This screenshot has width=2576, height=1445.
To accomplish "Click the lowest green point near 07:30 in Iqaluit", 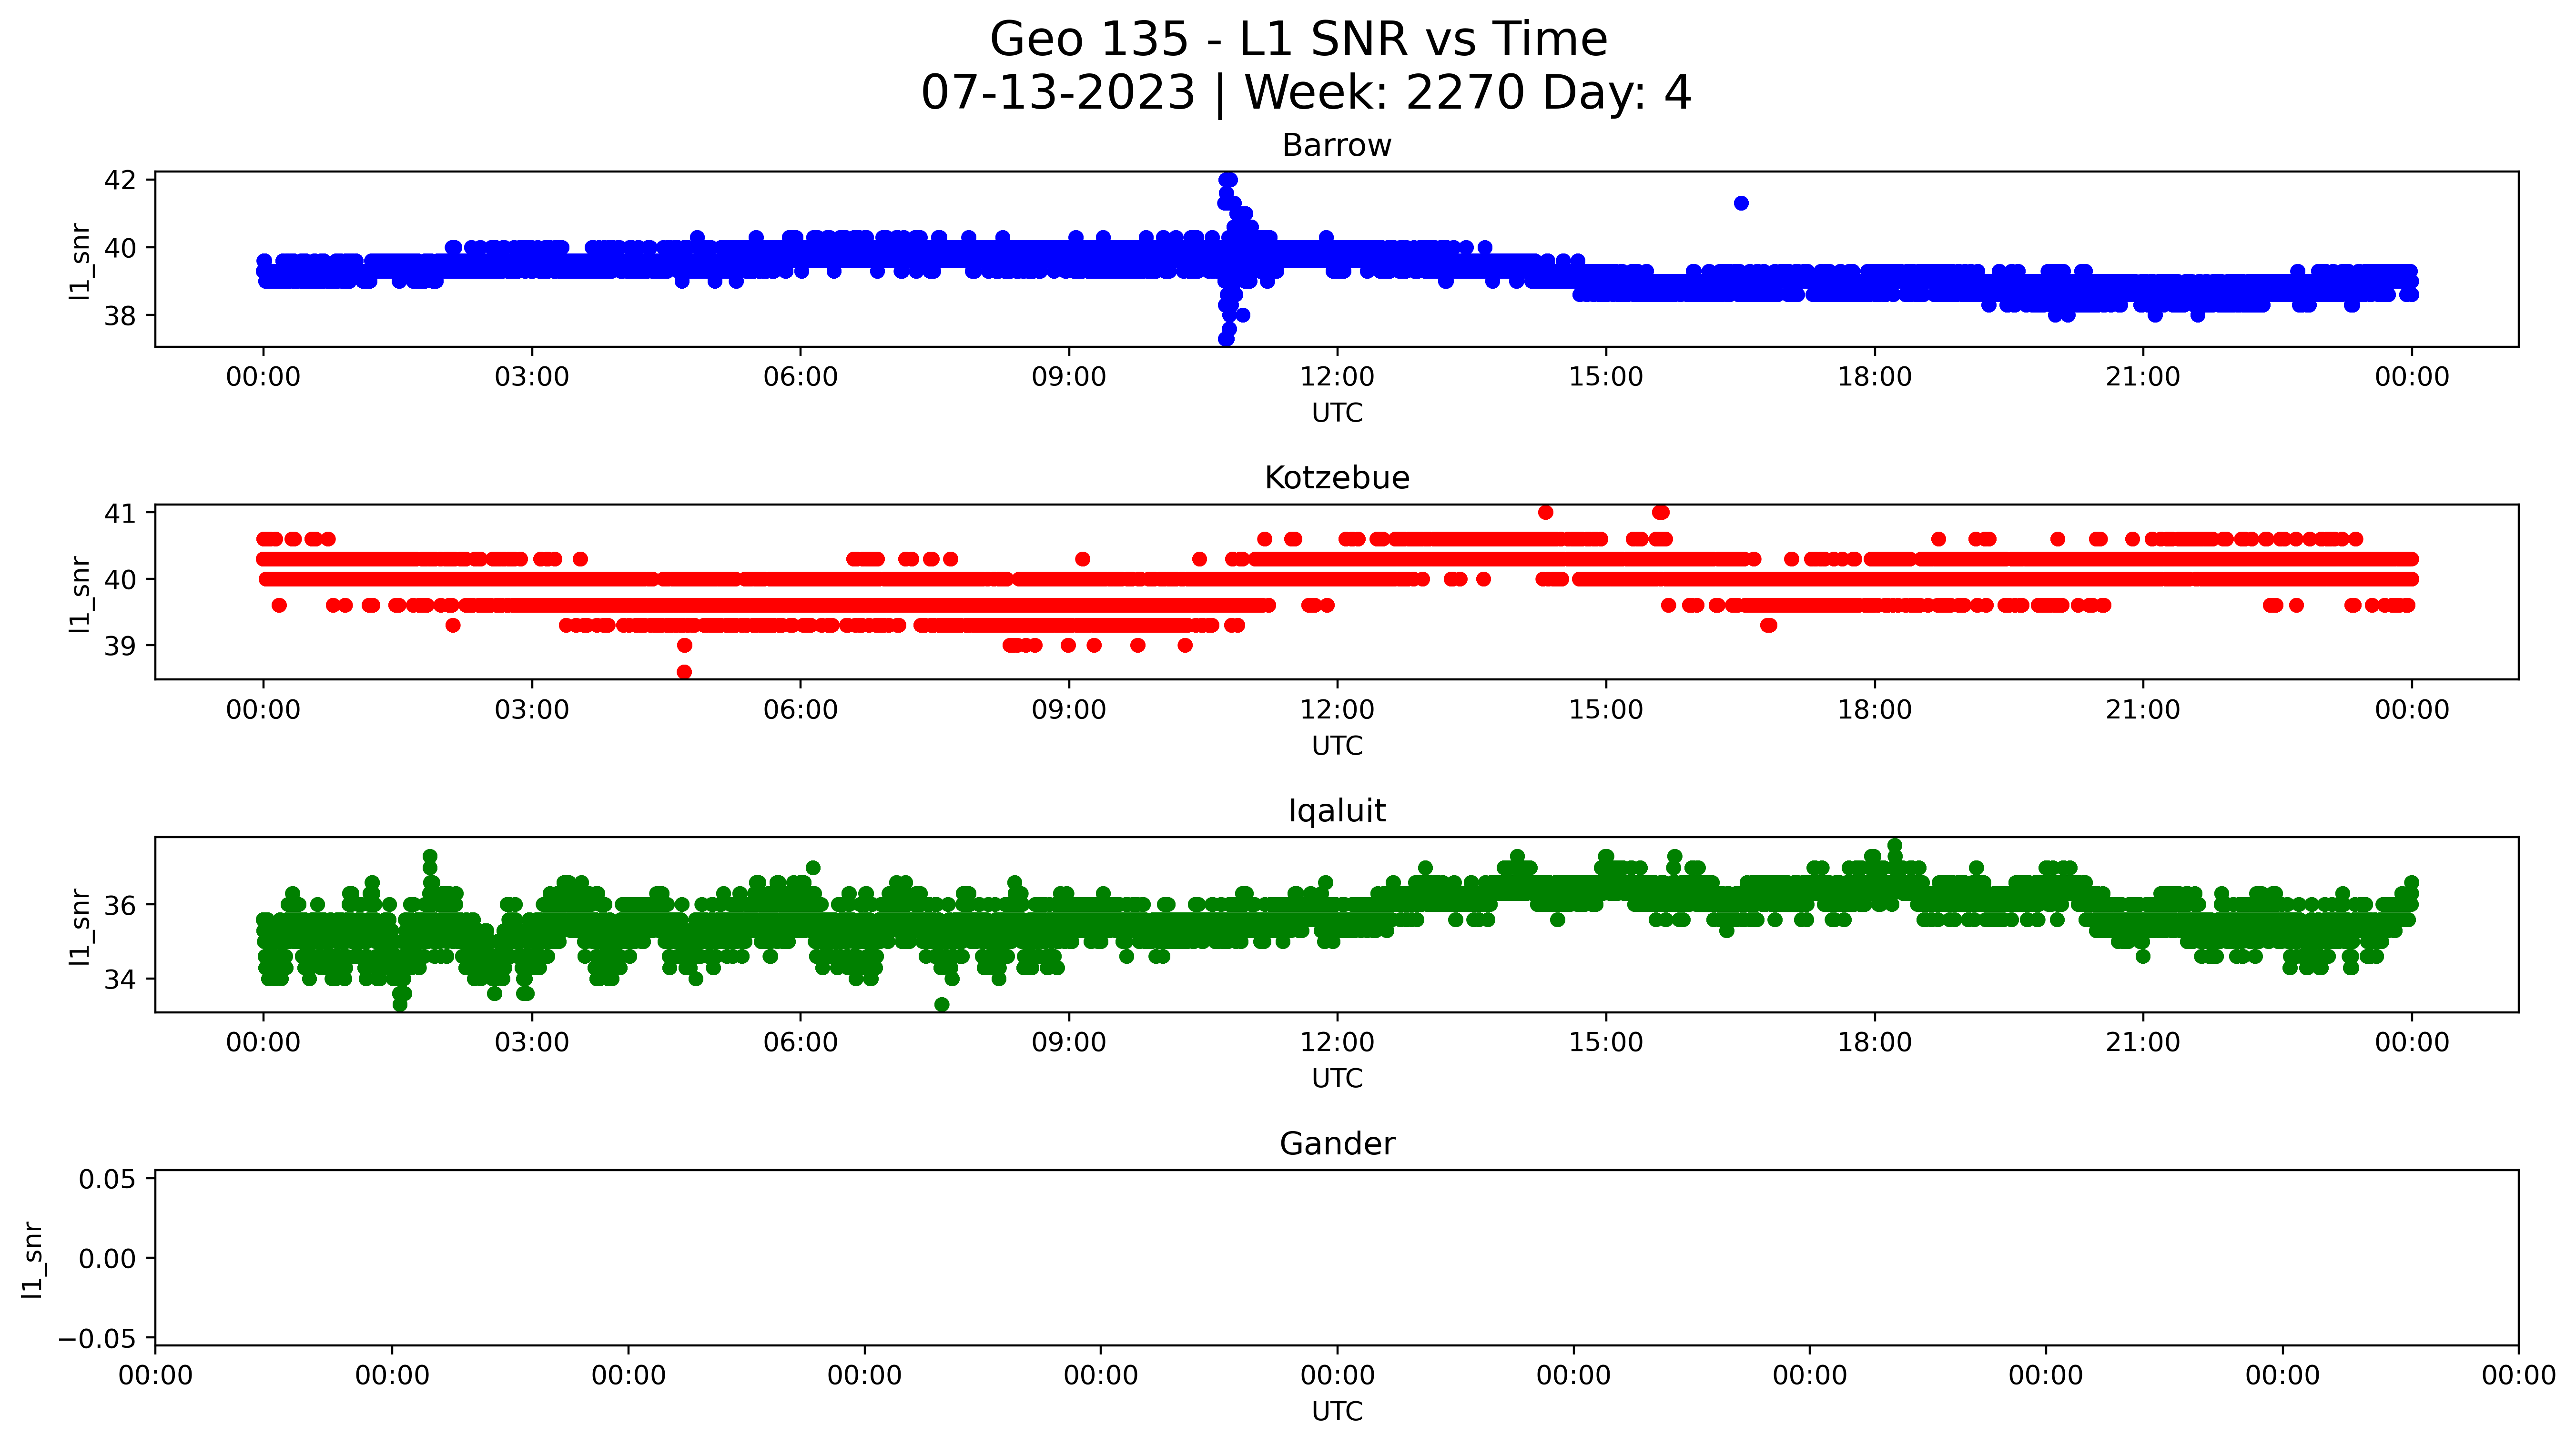I will (942, 1004).
